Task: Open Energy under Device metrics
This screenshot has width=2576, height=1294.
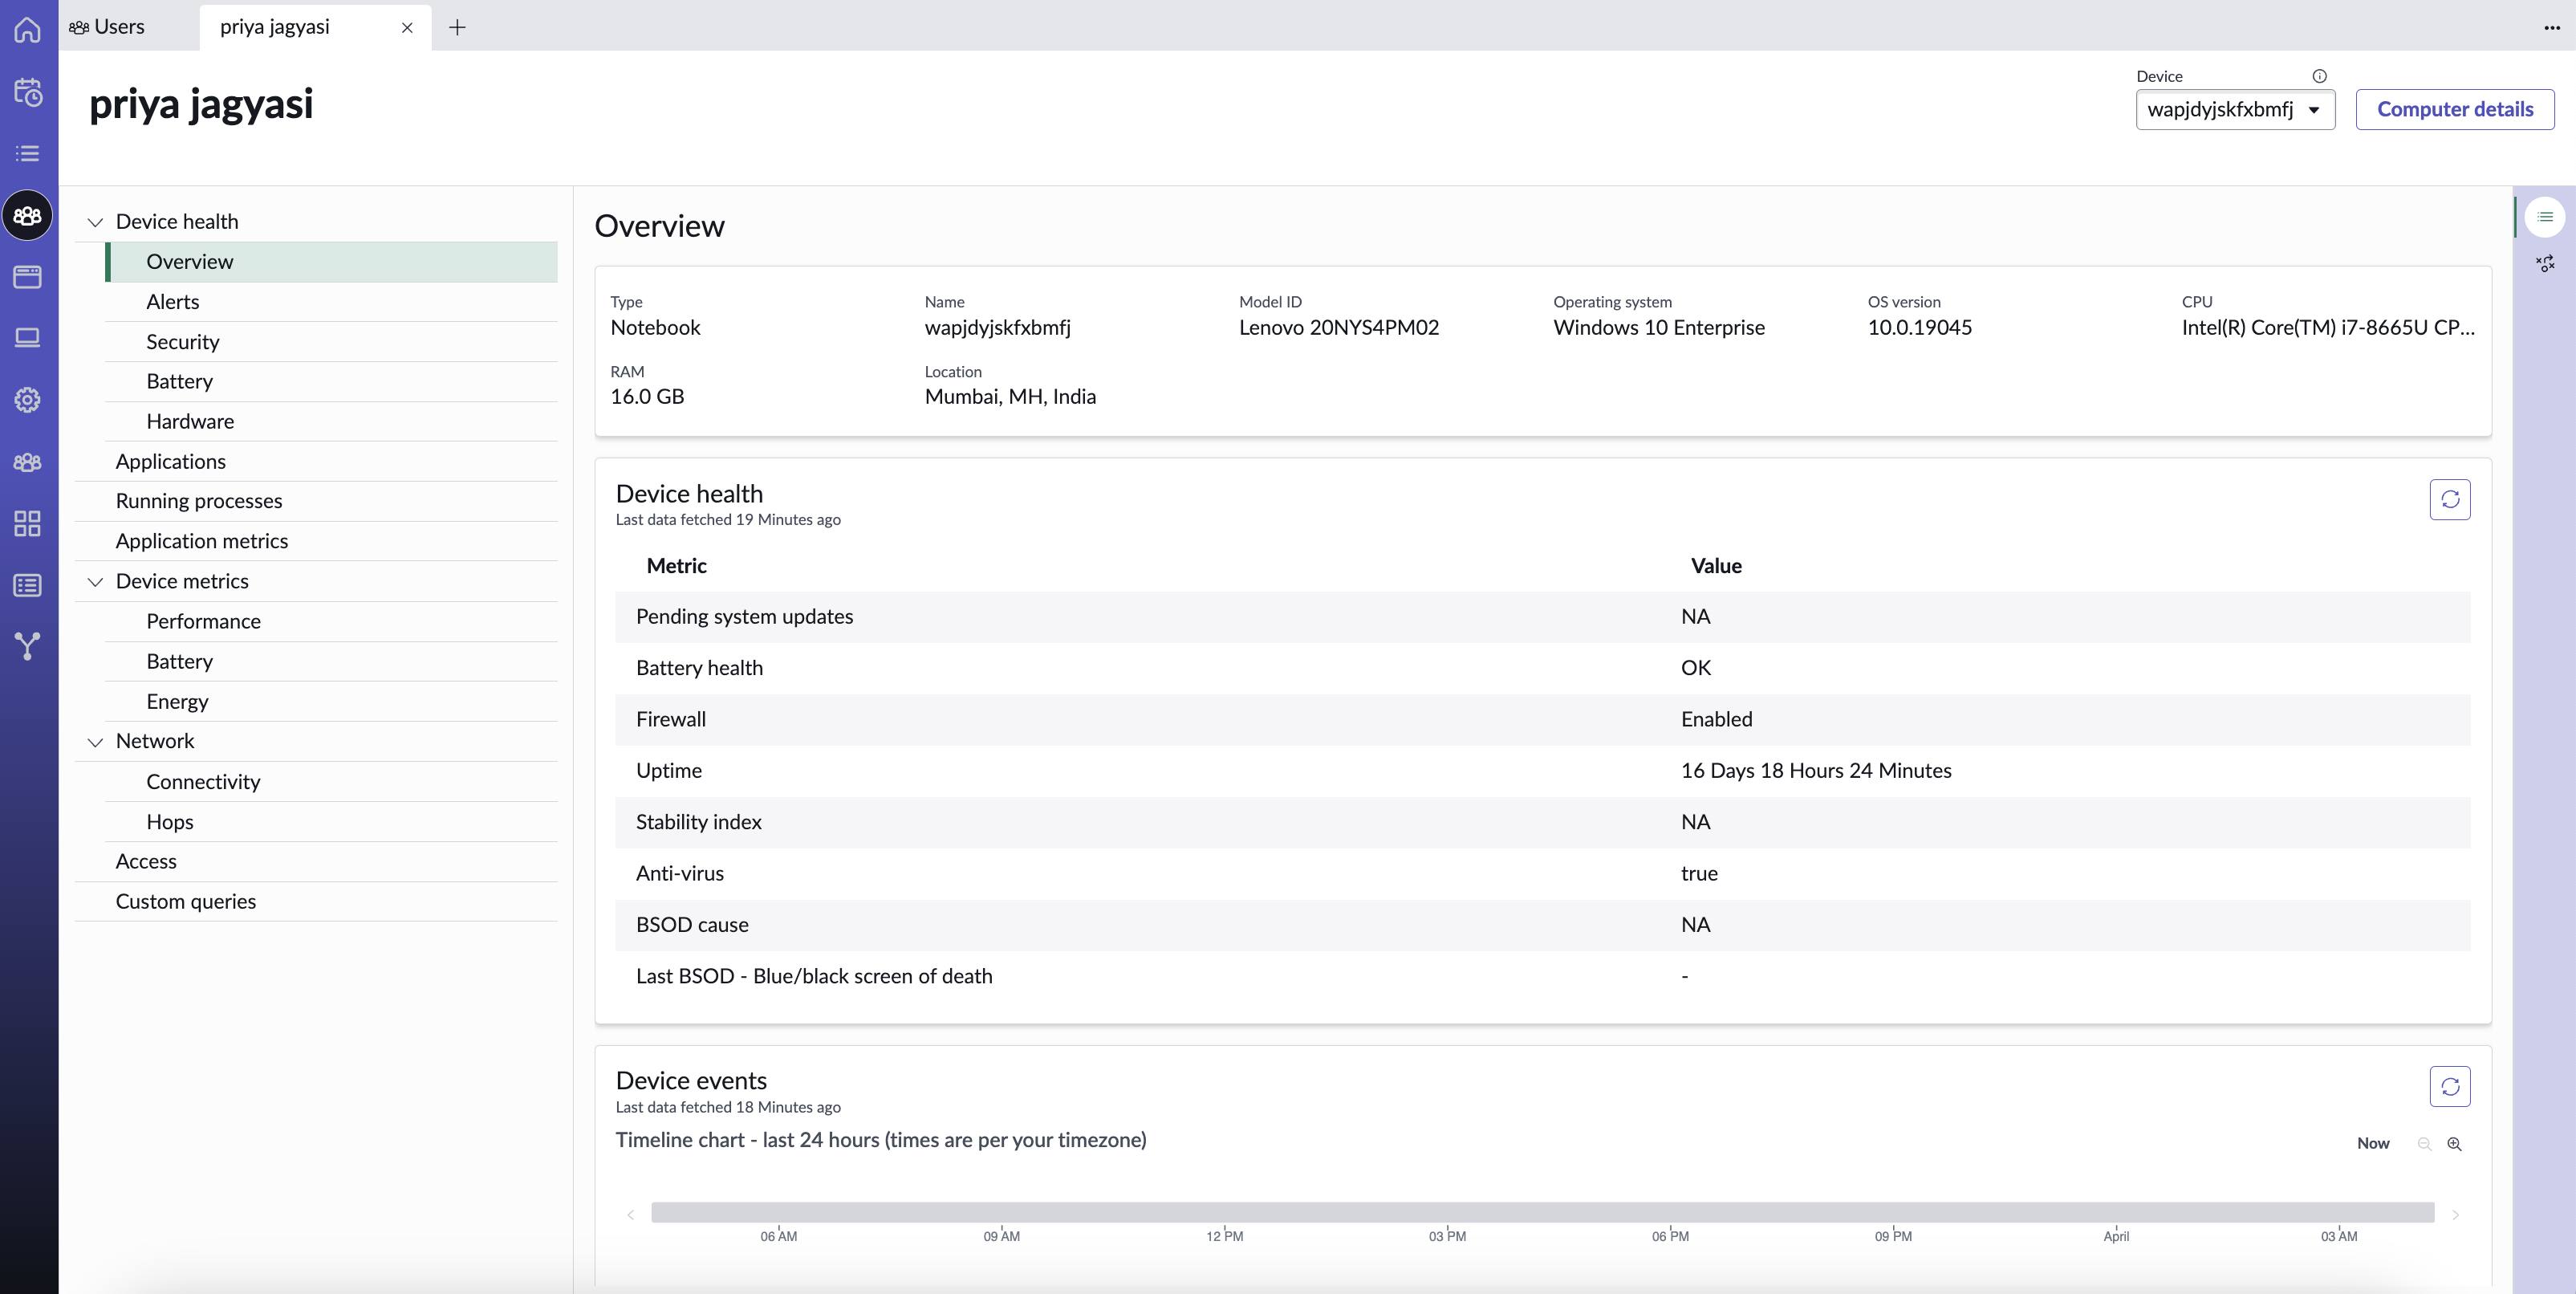Action: click(331, 702)
